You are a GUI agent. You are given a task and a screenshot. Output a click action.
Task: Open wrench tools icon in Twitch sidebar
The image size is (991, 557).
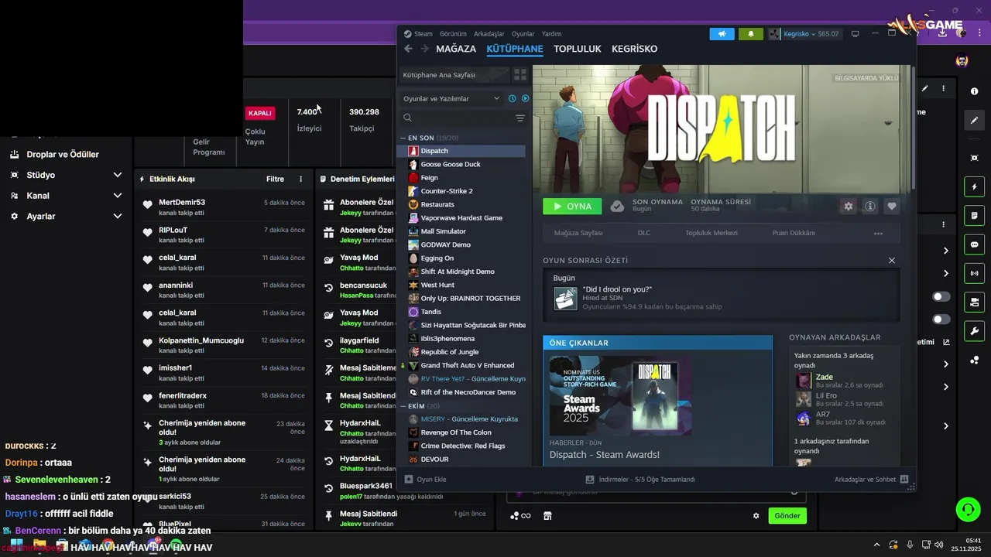coord(974,331)
